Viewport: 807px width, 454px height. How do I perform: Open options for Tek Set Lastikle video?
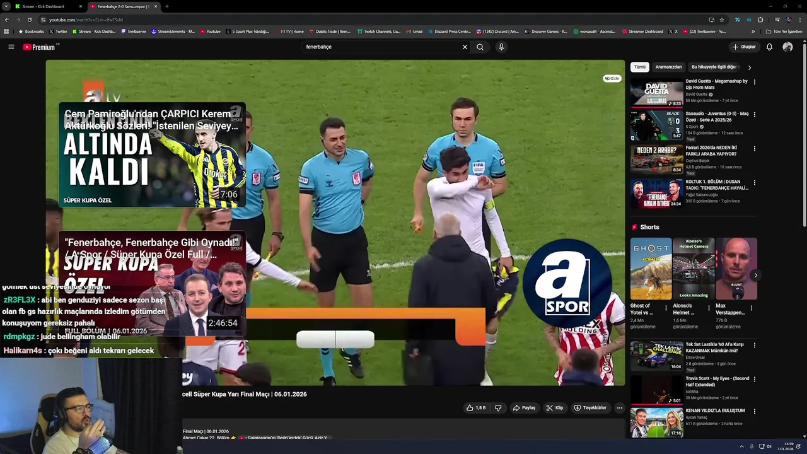(754, 345)
